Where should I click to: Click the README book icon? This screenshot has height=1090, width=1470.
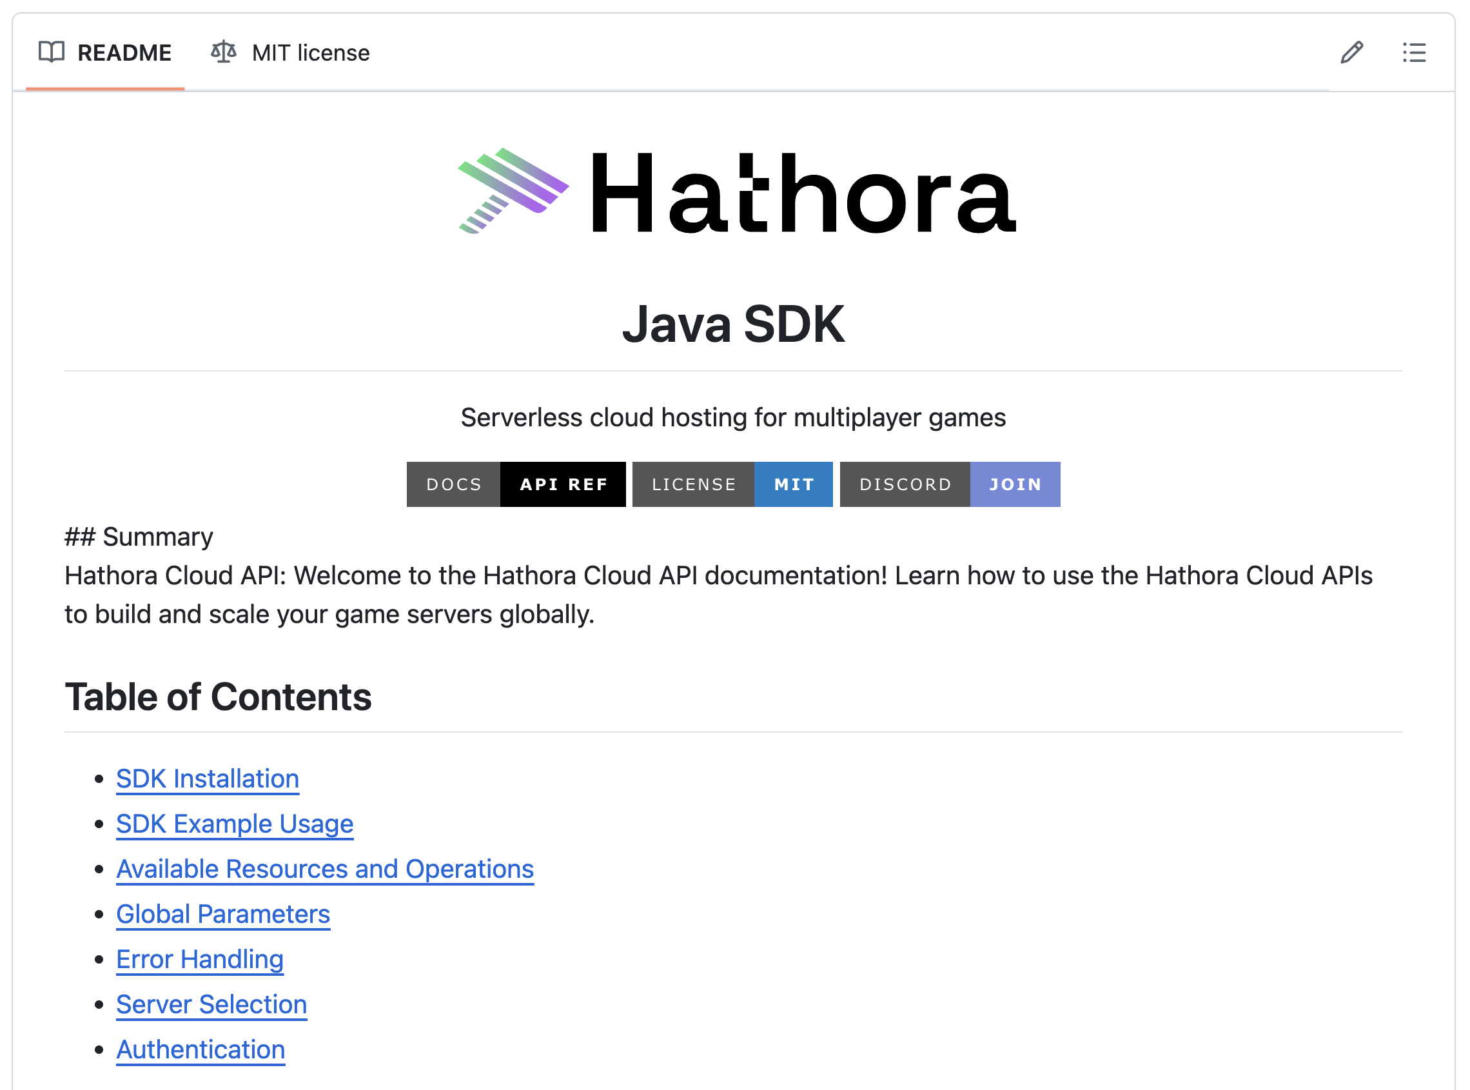[x=52, y=52]
